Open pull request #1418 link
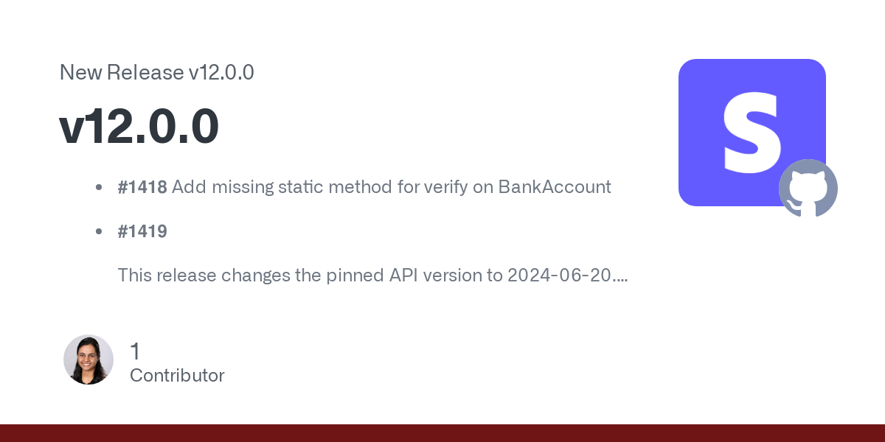The image size is (885, 442). [x=142, y=187]
